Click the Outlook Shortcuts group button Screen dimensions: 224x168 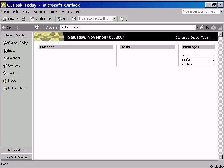(17, 35)
